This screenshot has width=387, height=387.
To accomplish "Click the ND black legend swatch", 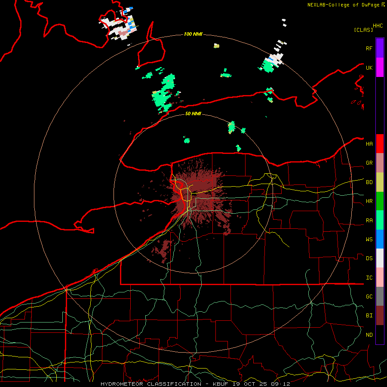I will point(380,335).
